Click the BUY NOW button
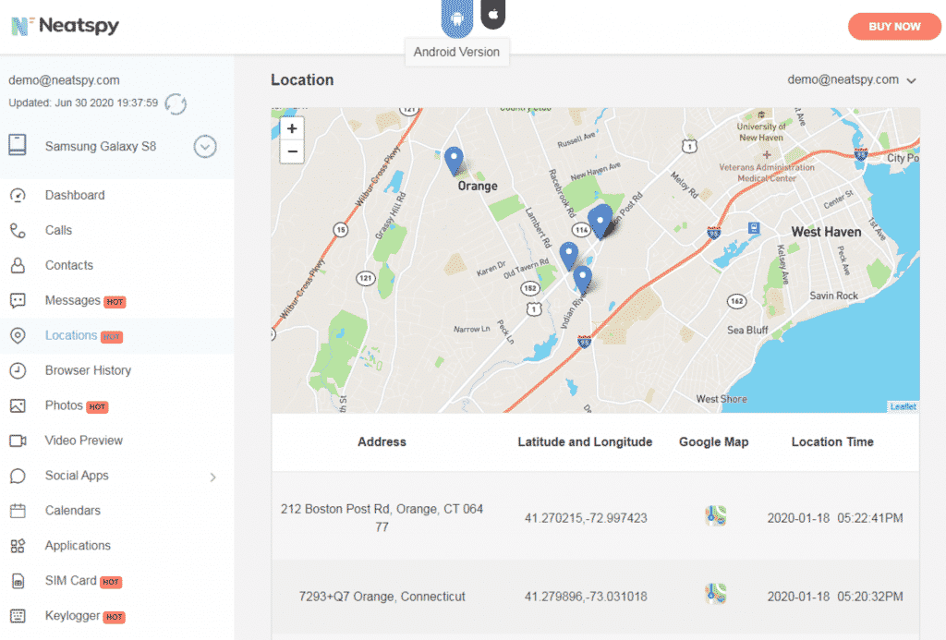946x640 pixels. (x=893, y=26)
